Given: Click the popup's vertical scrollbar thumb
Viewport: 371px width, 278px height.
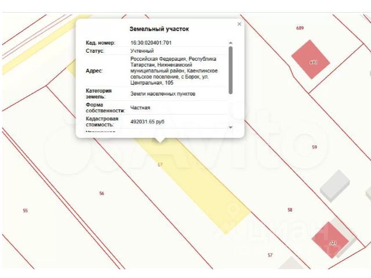Looking at the screenshot, I should [231, 70].
